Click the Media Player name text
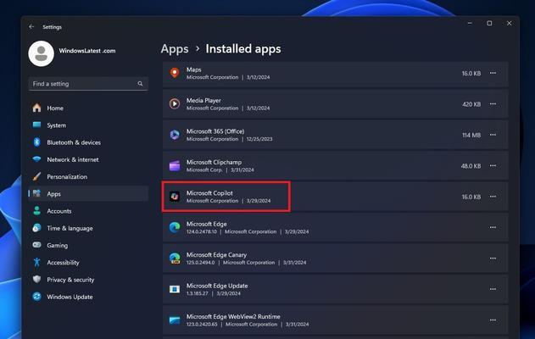The height and width of the screenshot is (339, 535). [203, 100]
